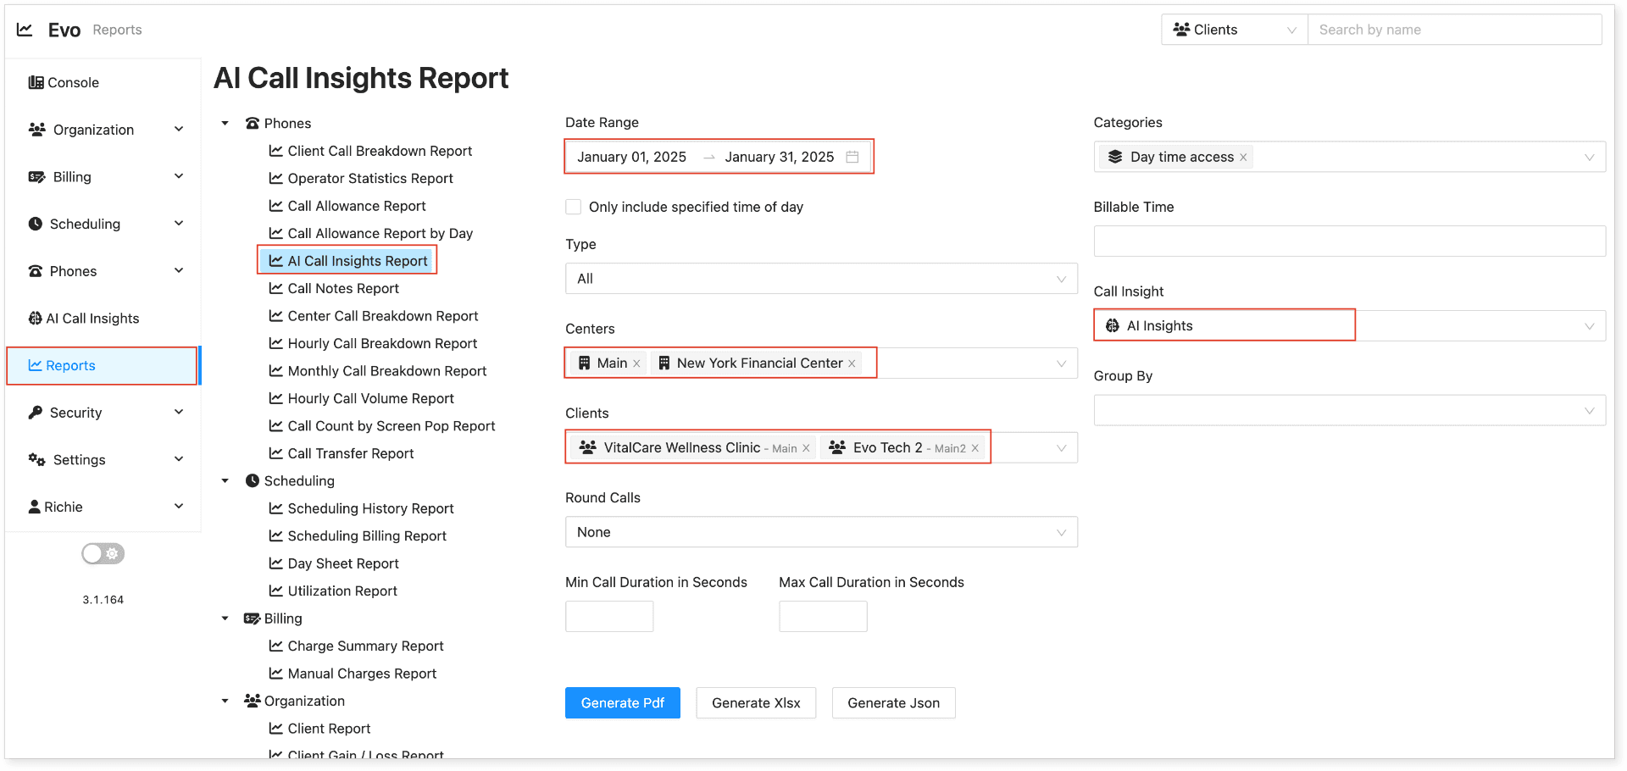Expand the Security sidebar menu chevron
Image resolution: width=1627 pixels, height=771 pixels.
[179, 413]
